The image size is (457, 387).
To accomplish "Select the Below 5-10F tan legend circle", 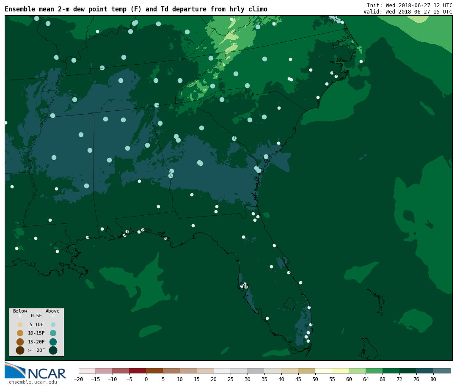I will (20, 325).
